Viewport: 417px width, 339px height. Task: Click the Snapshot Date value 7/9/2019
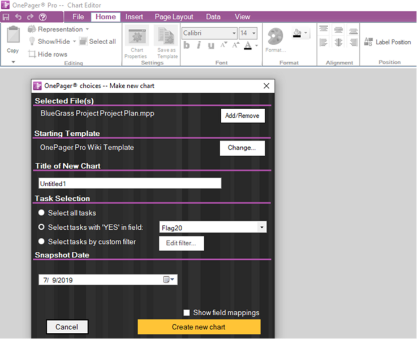click(58, 280)
